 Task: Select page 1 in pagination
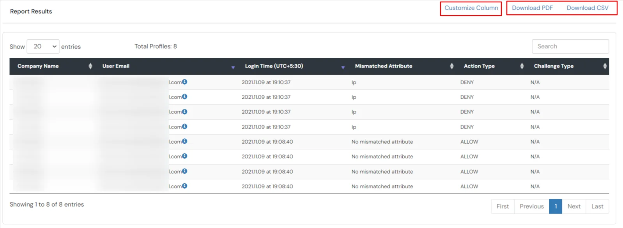[556, 206]
